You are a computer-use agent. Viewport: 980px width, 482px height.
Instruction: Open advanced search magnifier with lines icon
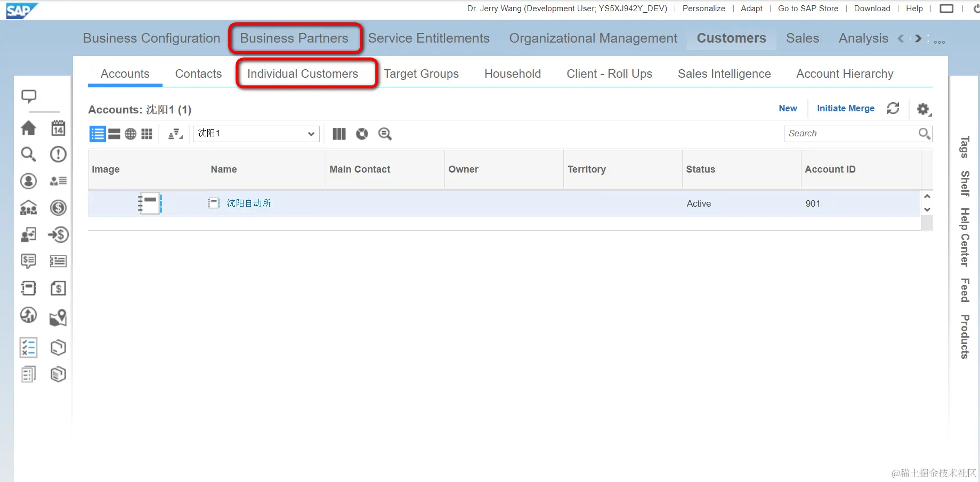click(x=385, y=134)
